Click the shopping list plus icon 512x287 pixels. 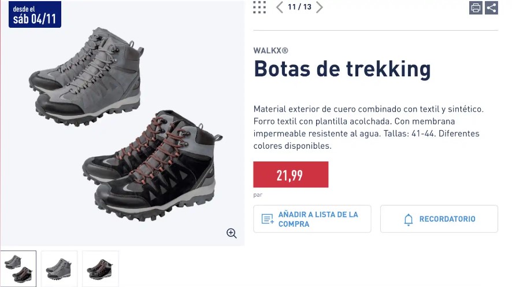(x=267, y=219)
